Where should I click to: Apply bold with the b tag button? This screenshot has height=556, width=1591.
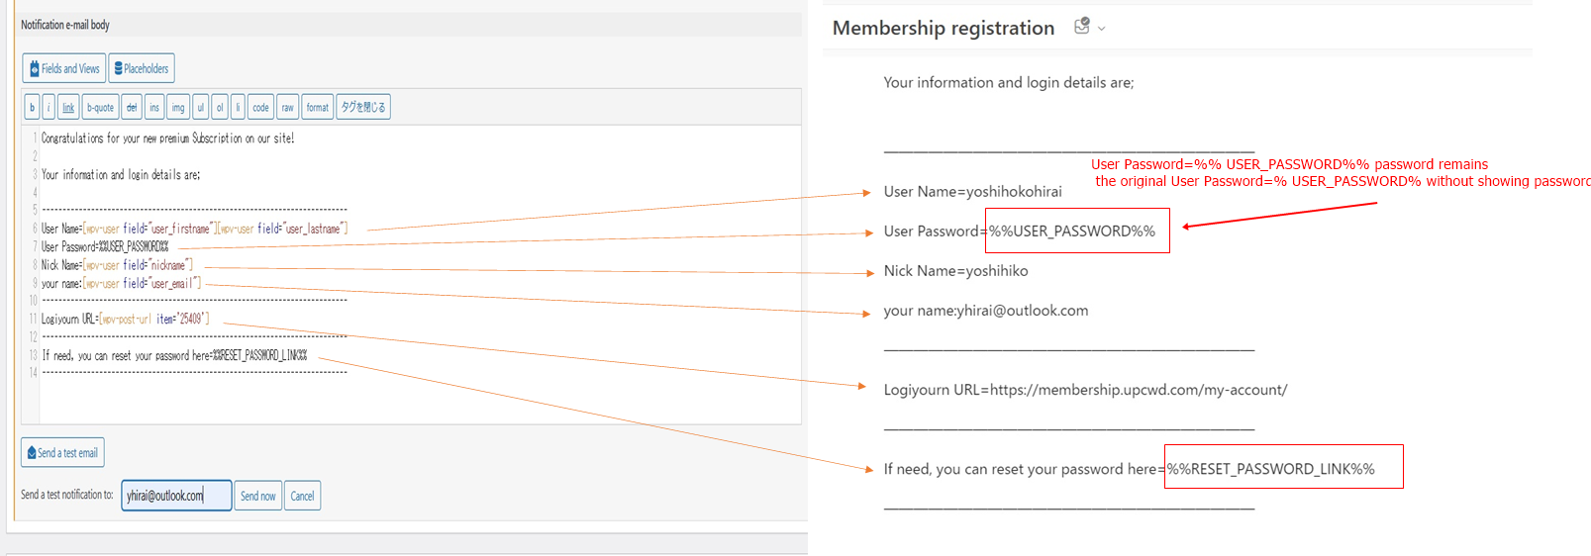point(32,107)
